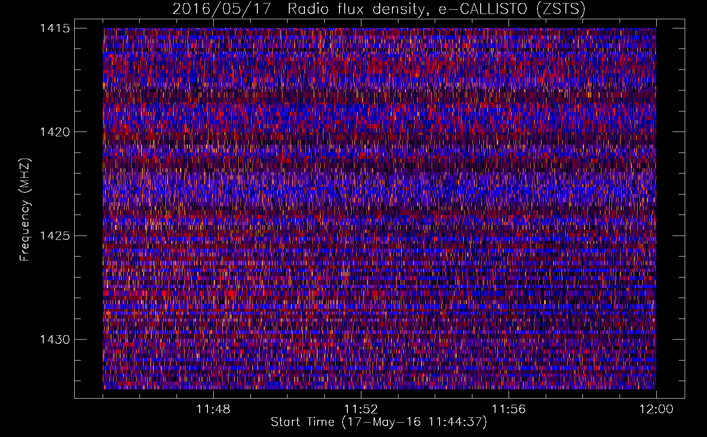707x437 pixels.
Task: Click the 1430 frequency axis label
Action: 55,340
